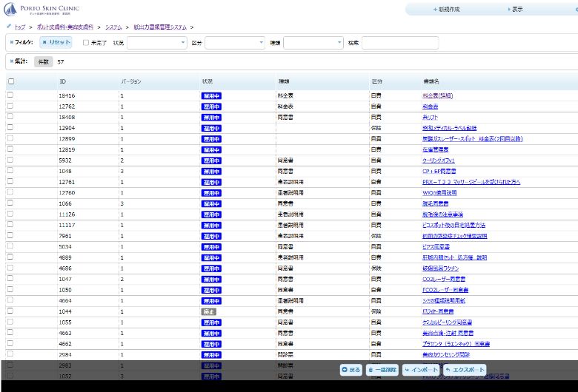Screen dimensions: 578x392
Task: Click the 戻る back button
Action: click(351, 370)
